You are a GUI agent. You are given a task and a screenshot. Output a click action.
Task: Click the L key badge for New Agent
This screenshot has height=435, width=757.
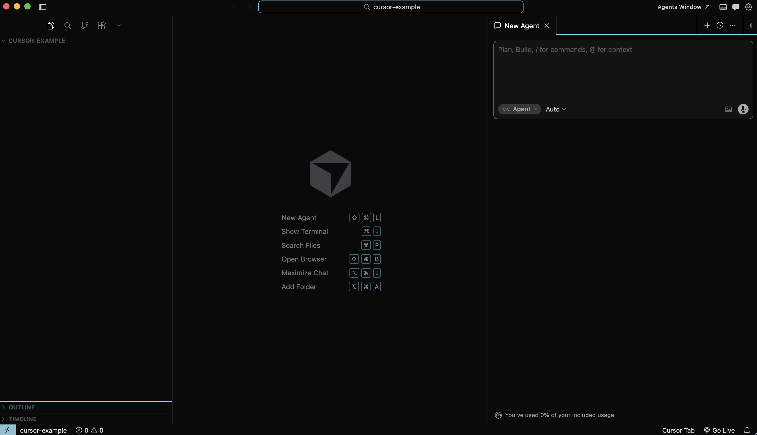(x=377, y=217)
